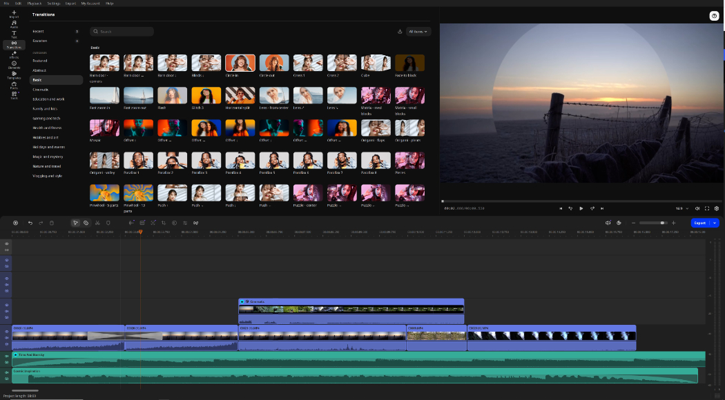Select the Circle in transition thumbnail
Image resolution: width=725 pixels, height=400 pixels.
point(240,63)
